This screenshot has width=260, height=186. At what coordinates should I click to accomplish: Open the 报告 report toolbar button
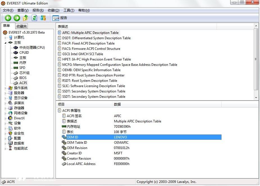pyautogui.click(x=60, y=18)
